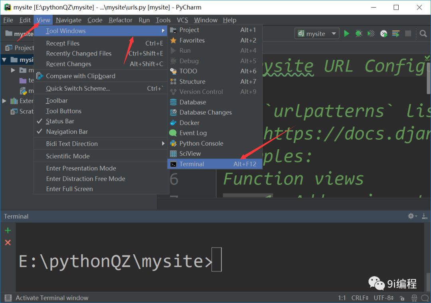The image size is (431, 303).
Task: Close the terminal session with red X
Action: (x=8, y=242)
